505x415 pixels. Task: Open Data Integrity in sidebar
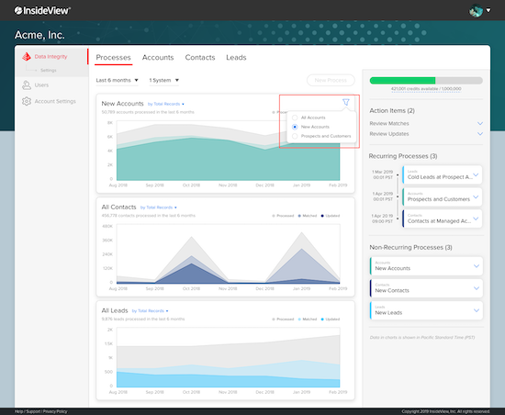point(50,57)
